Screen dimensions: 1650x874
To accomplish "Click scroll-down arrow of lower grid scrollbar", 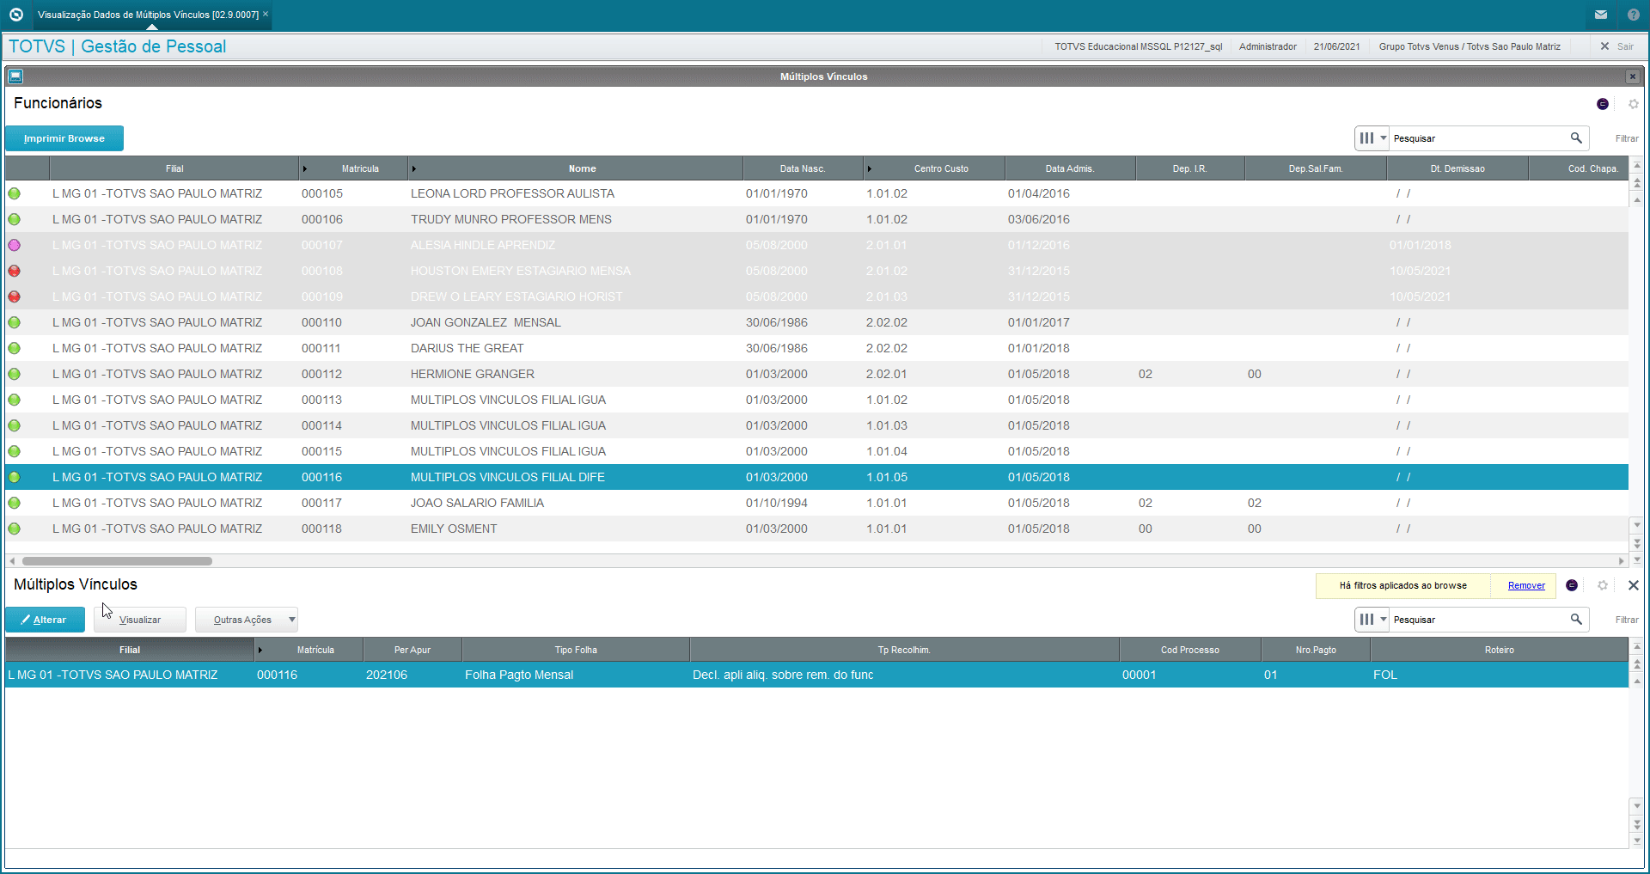I will pyautogui.click(x=1637, y=806).
